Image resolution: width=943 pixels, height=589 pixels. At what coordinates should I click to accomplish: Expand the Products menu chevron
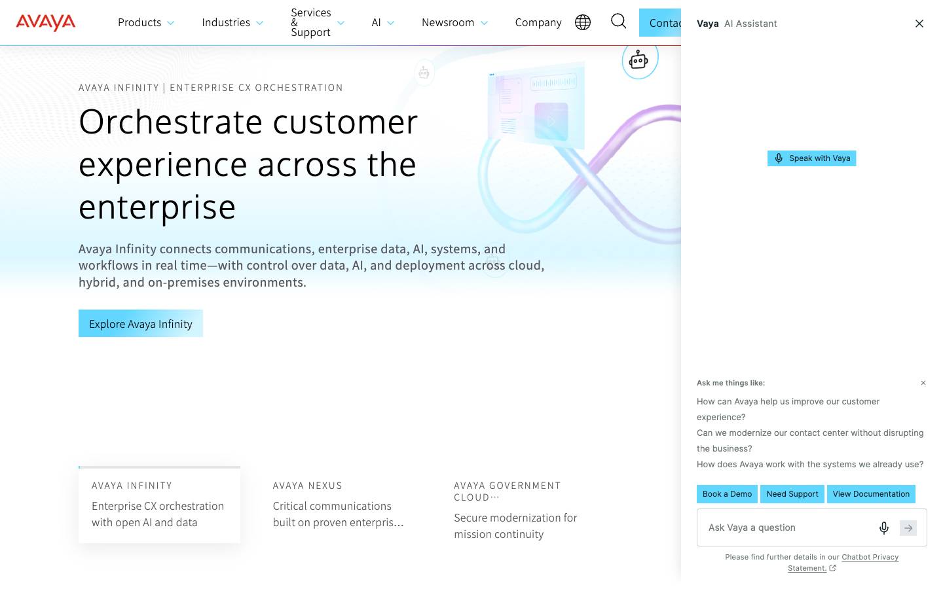tap(171, 23)
